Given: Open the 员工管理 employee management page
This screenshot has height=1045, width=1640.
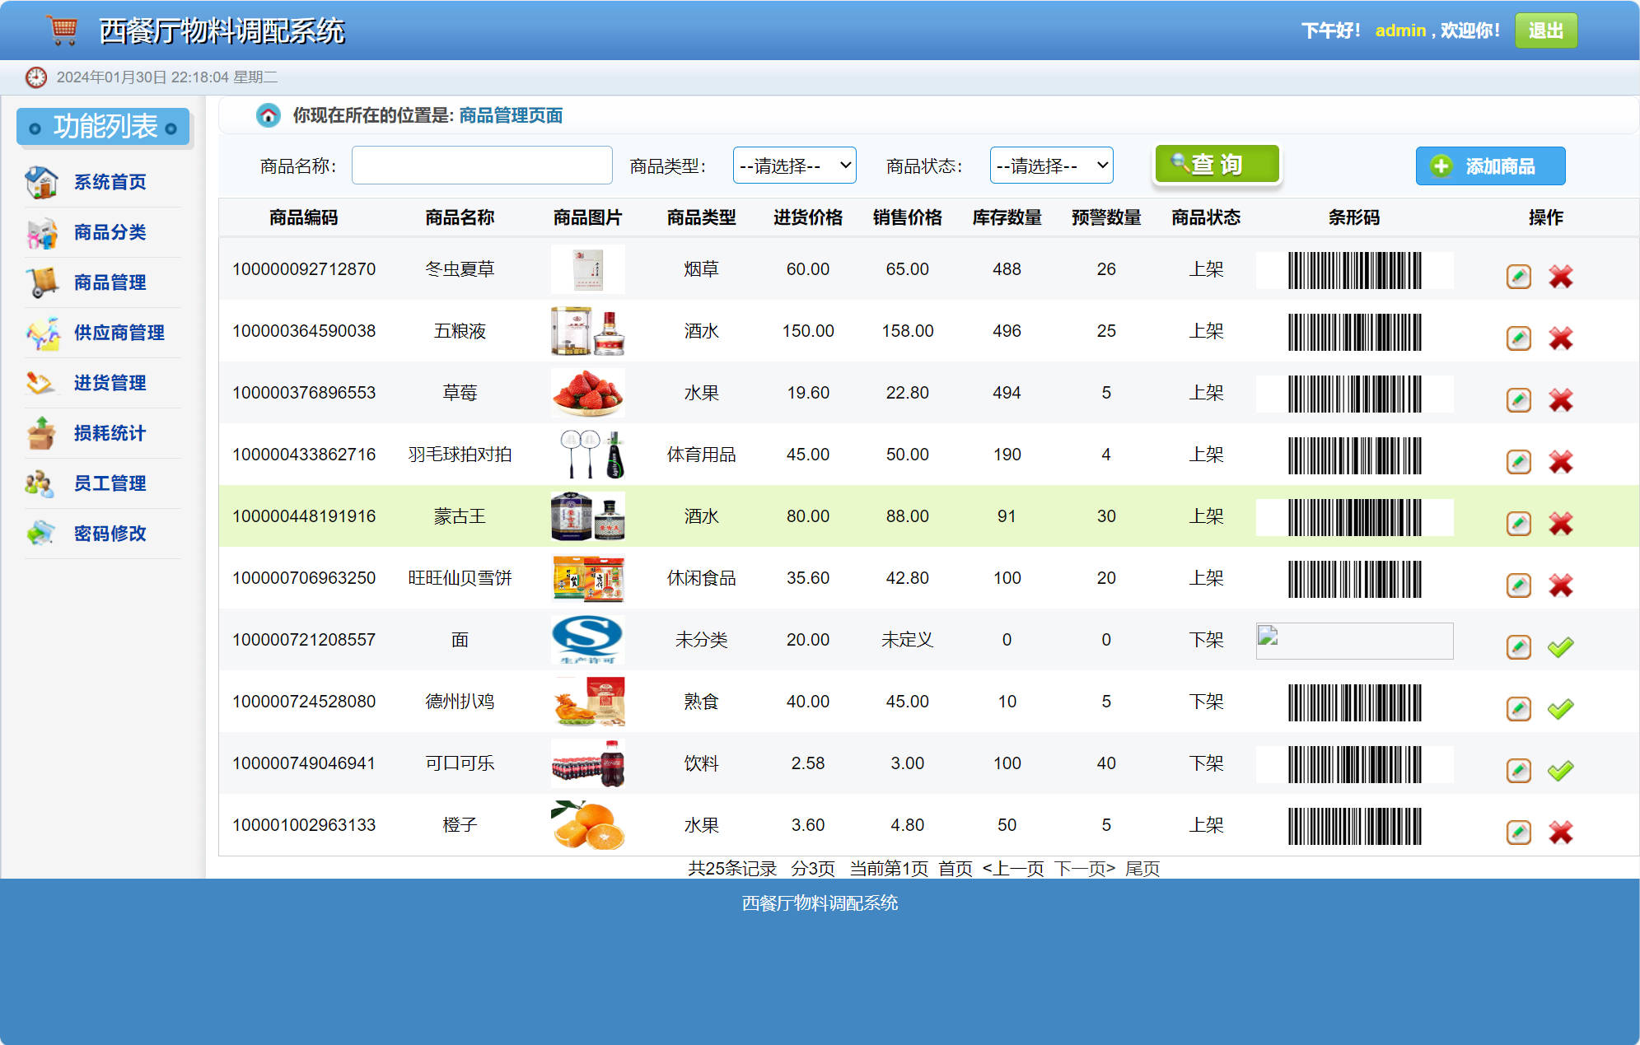Looking at the screenshot, I should pyautogui.click(x=110, y=483).
